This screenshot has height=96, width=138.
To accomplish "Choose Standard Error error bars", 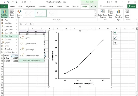I will 31,44.
